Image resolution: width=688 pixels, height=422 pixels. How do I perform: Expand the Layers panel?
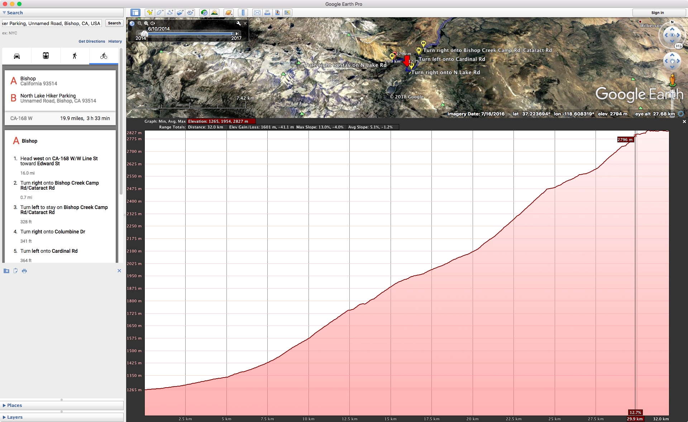click(x=15, y=417)
